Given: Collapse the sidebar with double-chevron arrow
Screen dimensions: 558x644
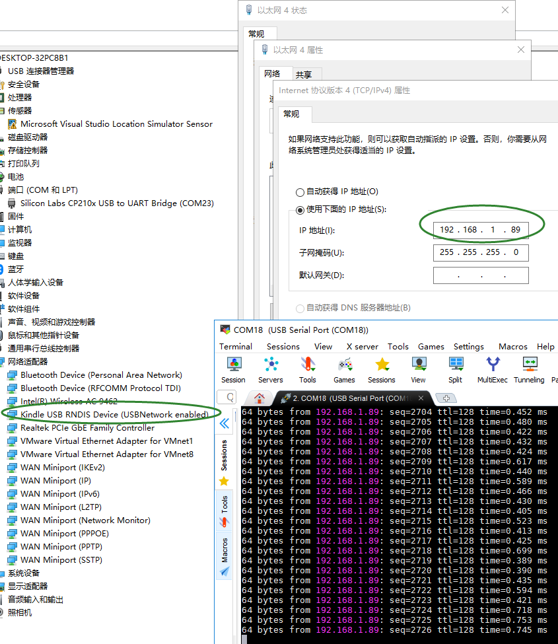Looking at the screenshot, I should [x=224, y=423].
